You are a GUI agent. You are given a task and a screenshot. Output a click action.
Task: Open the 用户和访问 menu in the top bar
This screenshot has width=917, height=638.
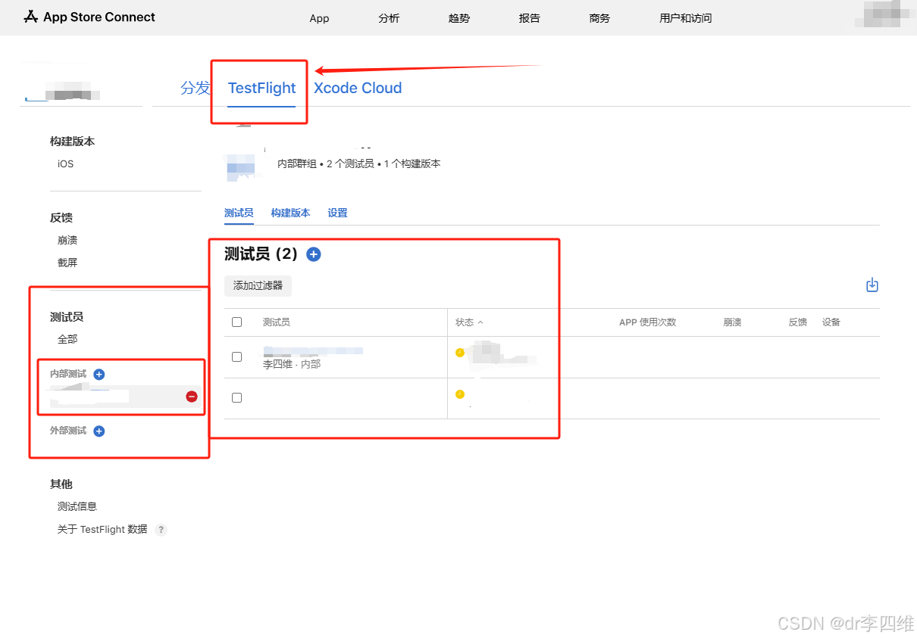(686, 18)
